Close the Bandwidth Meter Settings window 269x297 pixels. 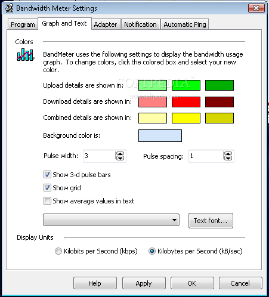click(256, 8)
